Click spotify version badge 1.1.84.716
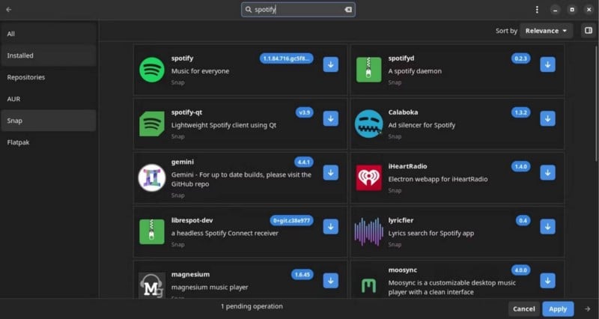This screenshot has height=319, width=599. [287, 58]
